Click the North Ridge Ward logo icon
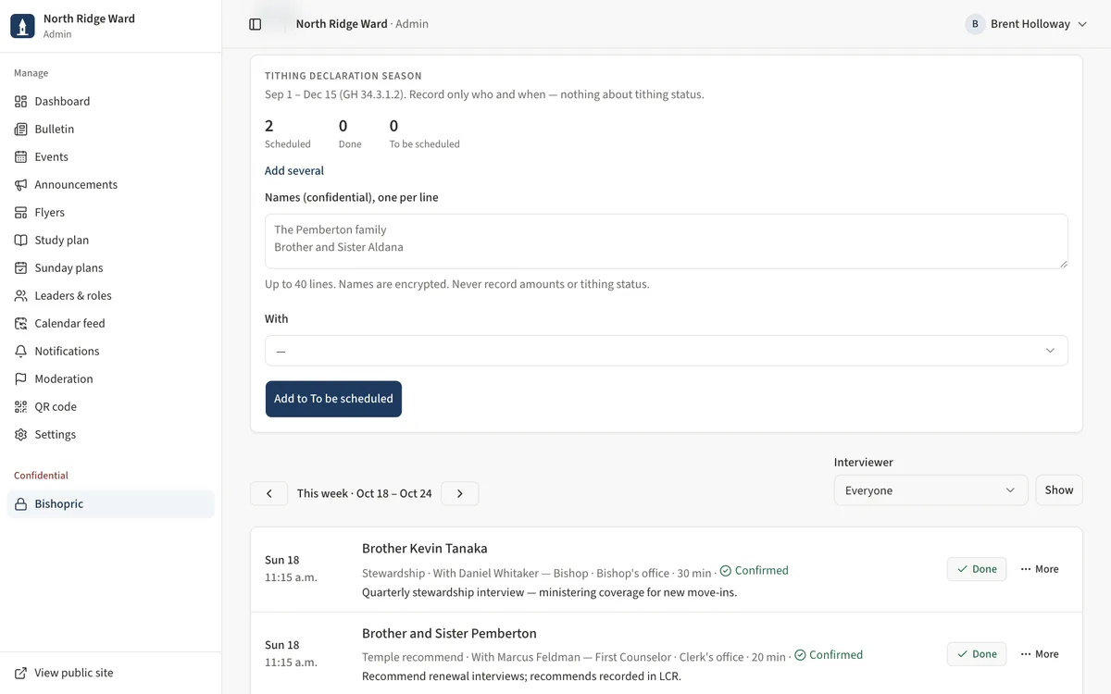The image size is (1111, 694). (x=22, y=26)
